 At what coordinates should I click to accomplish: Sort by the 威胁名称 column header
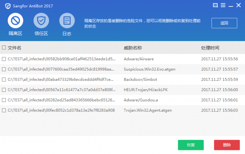(x=133, y=48)
